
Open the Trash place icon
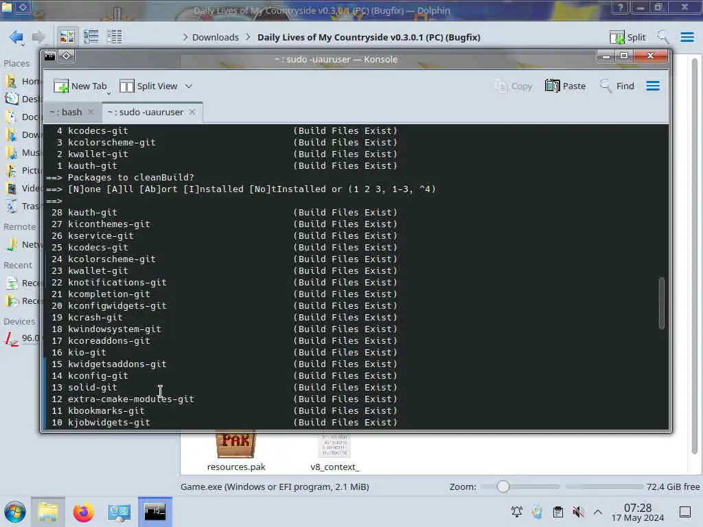(x=12, y=206)
